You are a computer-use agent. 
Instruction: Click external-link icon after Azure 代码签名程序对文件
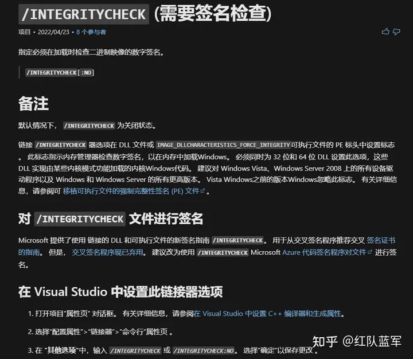click(x=369, y=252)
